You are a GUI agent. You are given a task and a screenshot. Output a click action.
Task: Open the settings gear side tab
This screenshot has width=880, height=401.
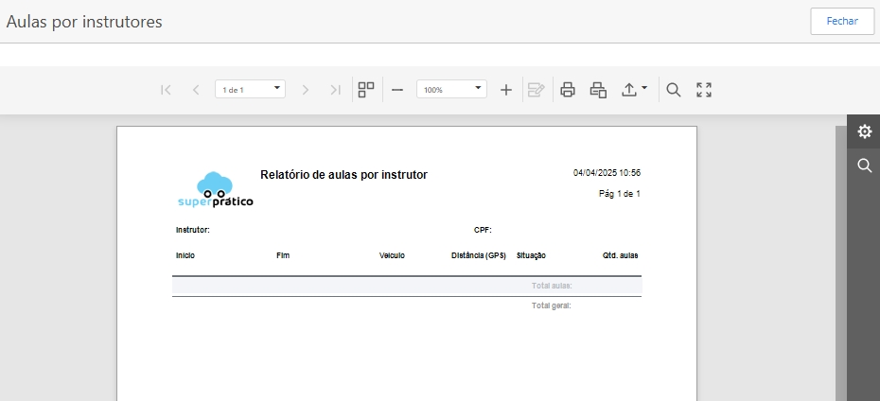864,131
